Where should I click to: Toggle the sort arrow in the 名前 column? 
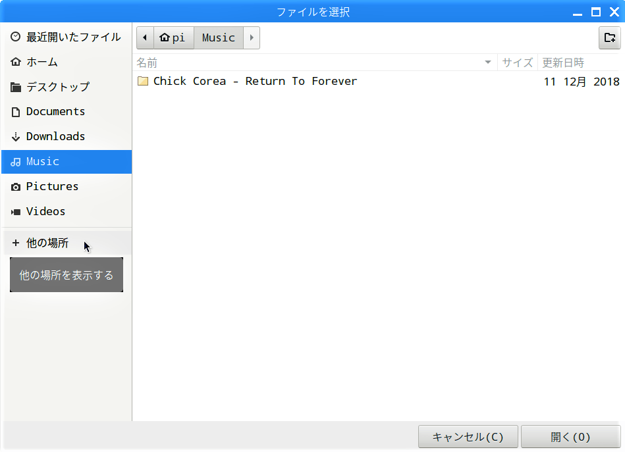pyautogui.click(x=488, y=62)
